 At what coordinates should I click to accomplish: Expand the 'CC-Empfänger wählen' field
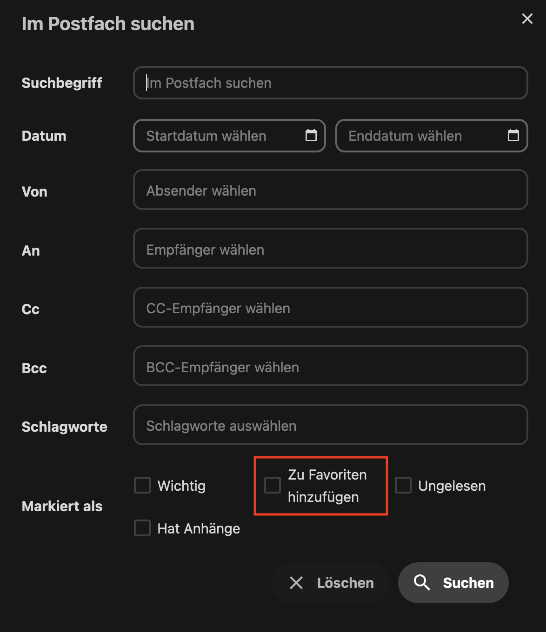(330, 308)
